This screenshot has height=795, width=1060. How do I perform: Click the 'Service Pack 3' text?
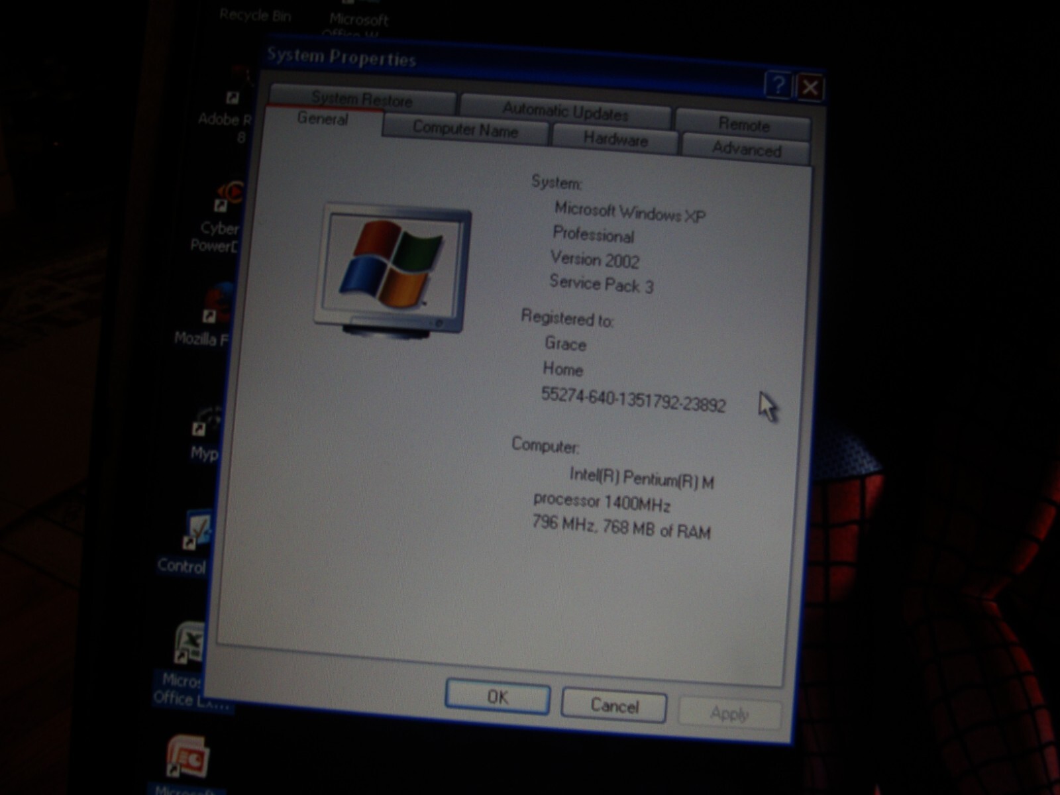(601, 284)
